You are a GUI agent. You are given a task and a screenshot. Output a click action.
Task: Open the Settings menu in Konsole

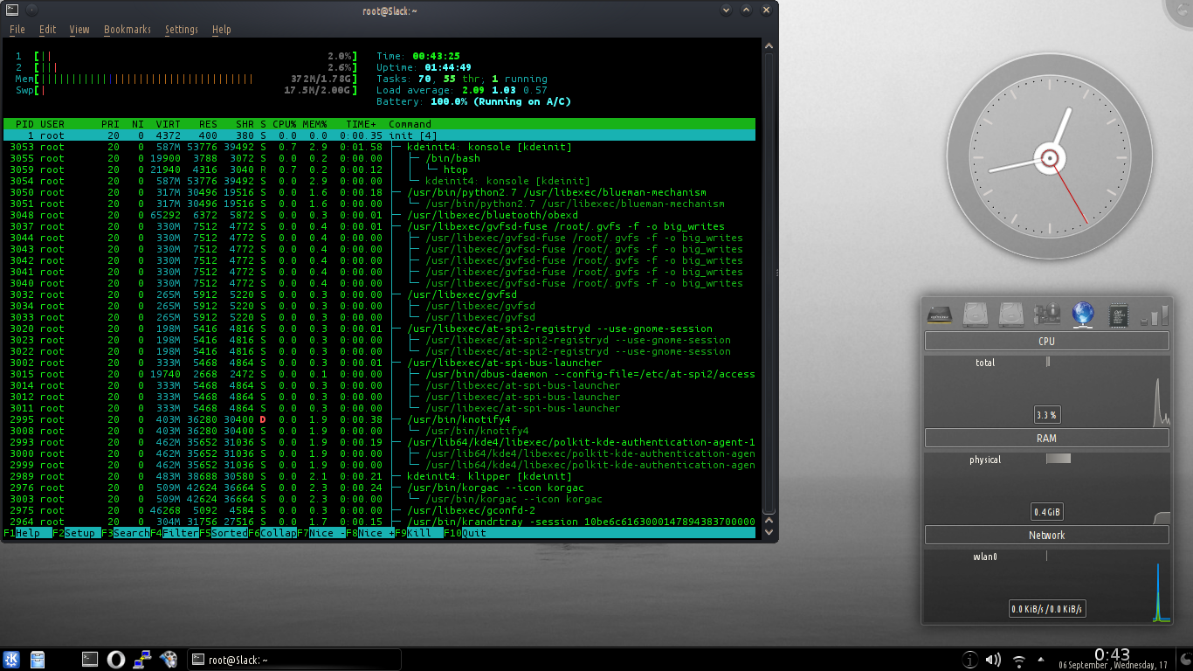182,29
